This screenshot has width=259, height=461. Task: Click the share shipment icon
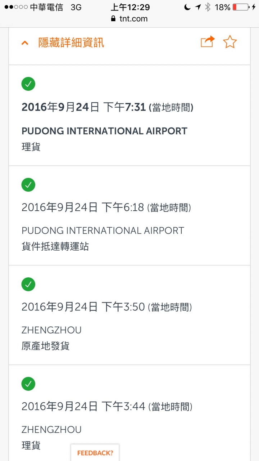tap(207, 42)
